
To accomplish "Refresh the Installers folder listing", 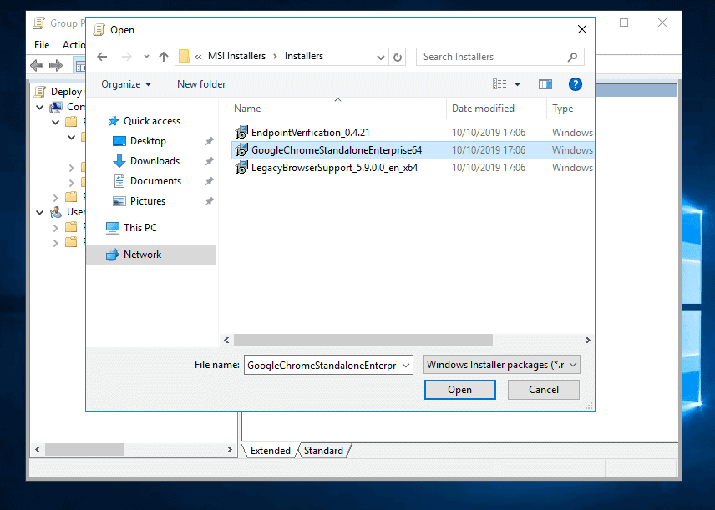I will (398, 57).
